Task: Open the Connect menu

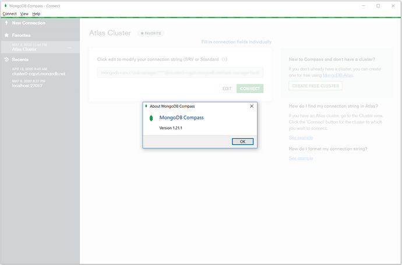Action: click(x=9, y=13)
